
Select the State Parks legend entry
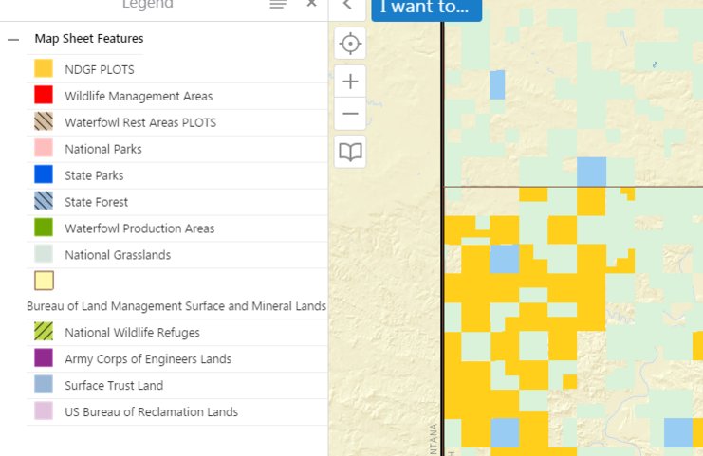[94, 175]
